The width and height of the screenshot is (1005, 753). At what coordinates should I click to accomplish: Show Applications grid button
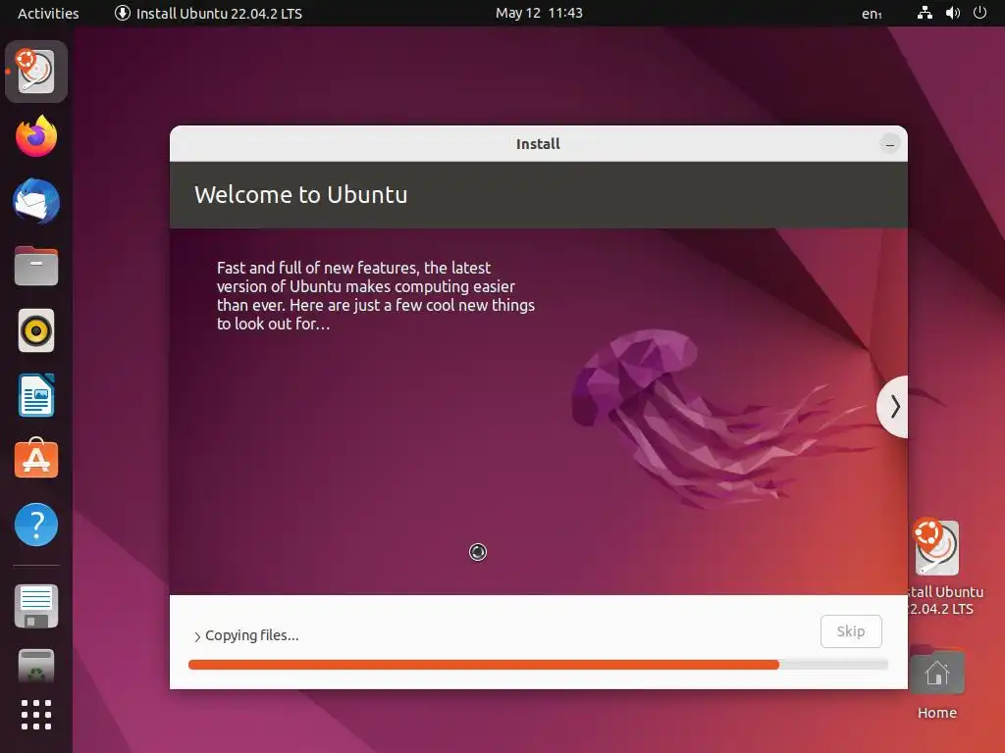coord(36,715)
